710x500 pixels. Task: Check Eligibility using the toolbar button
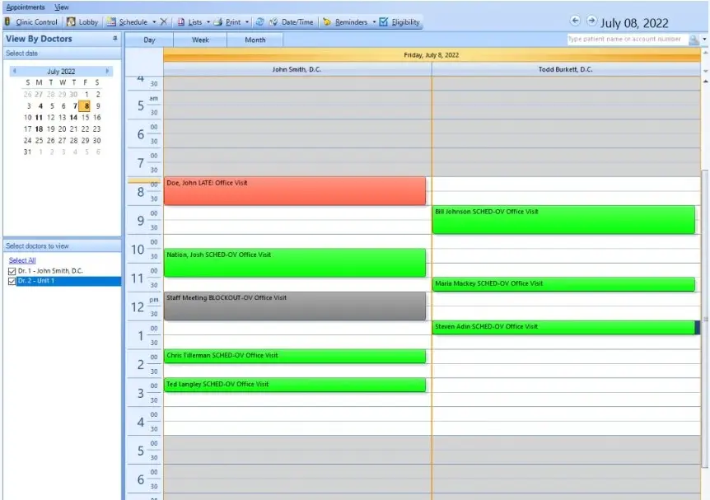point(404,22)
